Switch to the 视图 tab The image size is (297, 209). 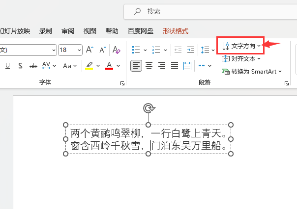[x=90, y=31]
